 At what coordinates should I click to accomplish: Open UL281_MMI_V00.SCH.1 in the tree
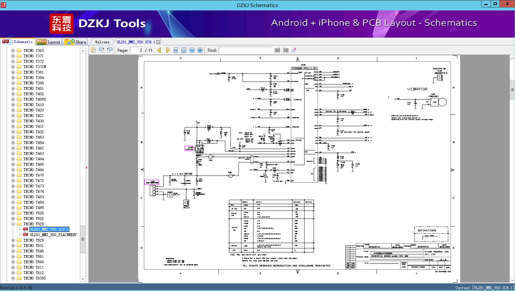click(49, 229)
